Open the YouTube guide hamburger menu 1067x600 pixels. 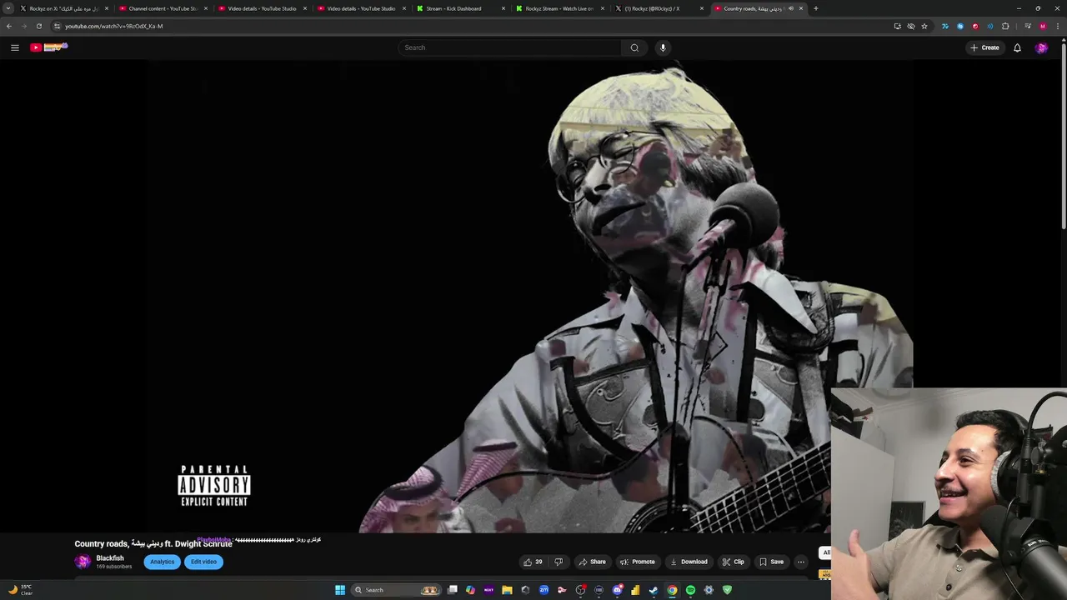tap(15, 47)
